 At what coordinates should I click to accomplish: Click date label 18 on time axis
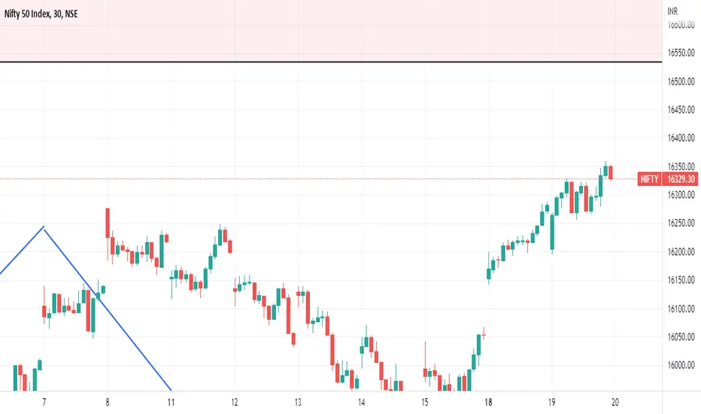point(488,403)
